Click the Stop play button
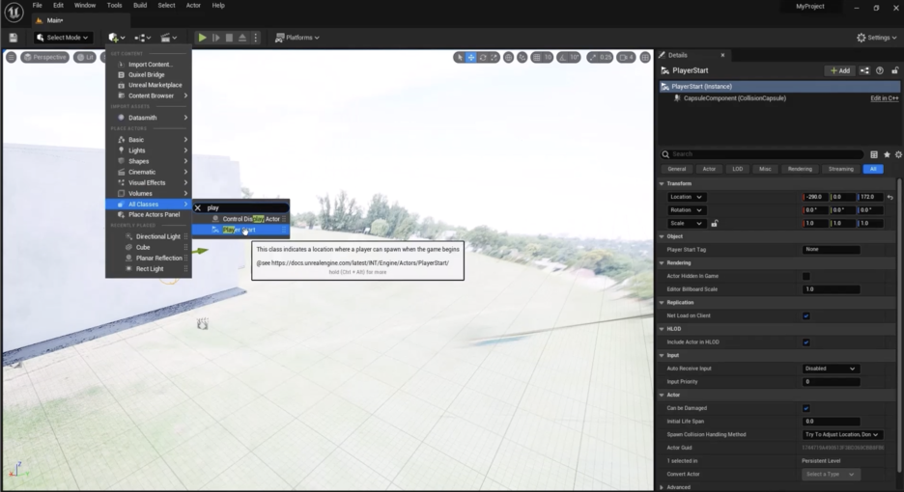The width and height of the screenshot is (904, 492). pos(229,38)
